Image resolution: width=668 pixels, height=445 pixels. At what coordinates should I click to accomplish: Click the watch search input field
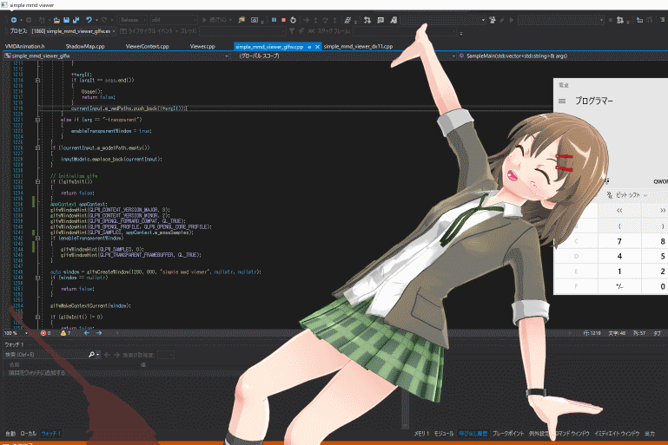coord(45,355)
